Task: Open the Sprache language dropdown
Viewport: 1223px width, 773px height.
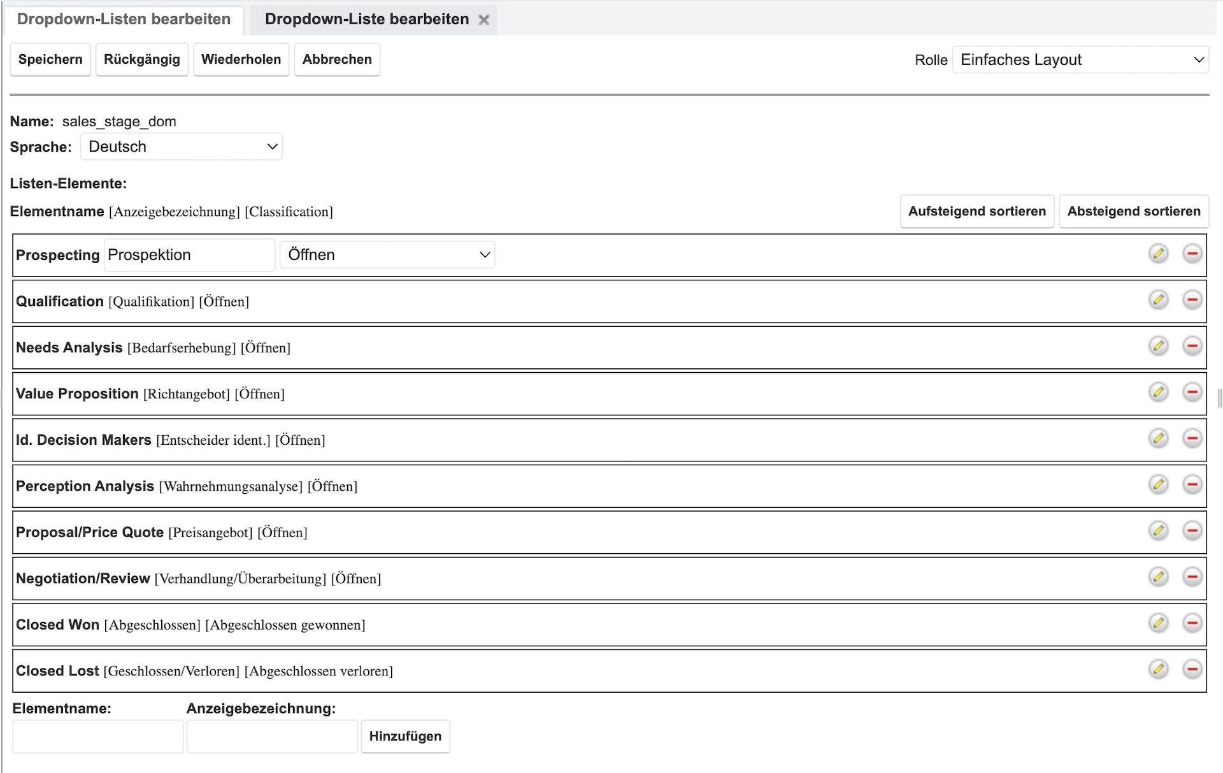Action: [182, 147]
